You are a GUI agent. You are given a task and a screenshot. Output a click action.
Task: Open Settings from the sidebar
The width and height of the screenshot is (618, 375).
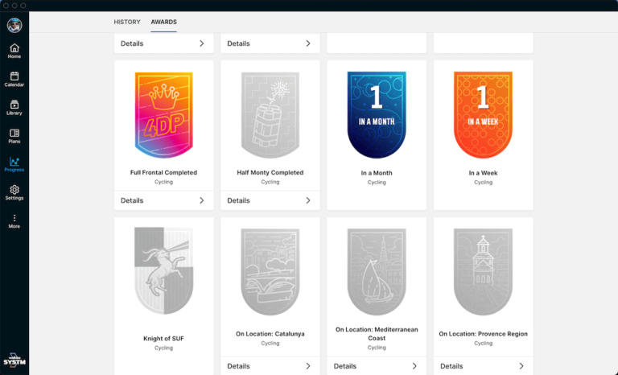pos(14,193)
